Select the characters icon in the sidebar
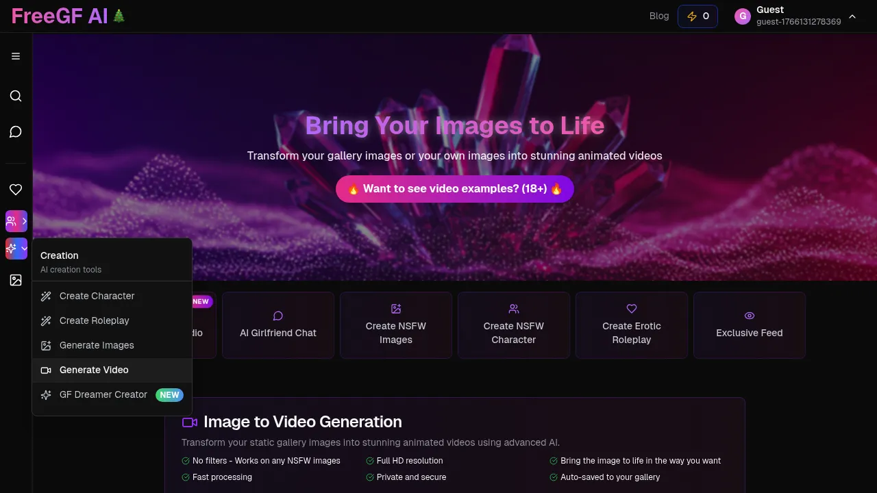The height and width of the screenshot is (493, 877). point(12,221)
